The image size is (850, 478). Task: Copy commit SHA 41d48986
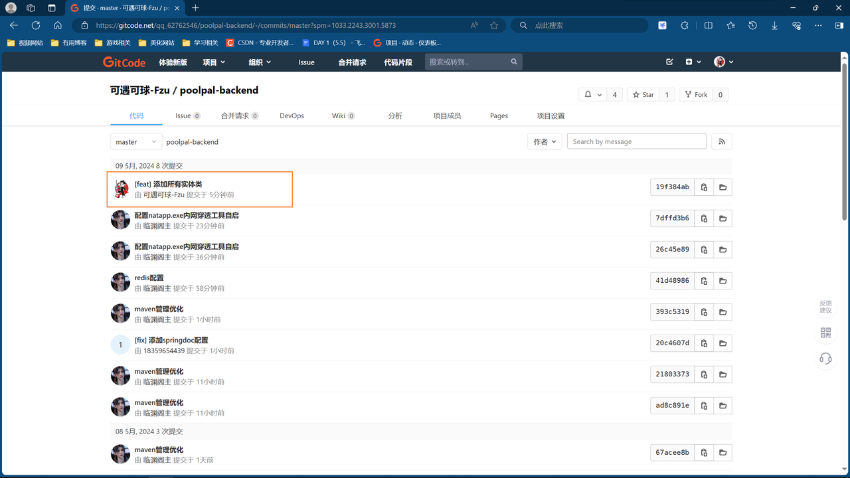coord(704,281)
